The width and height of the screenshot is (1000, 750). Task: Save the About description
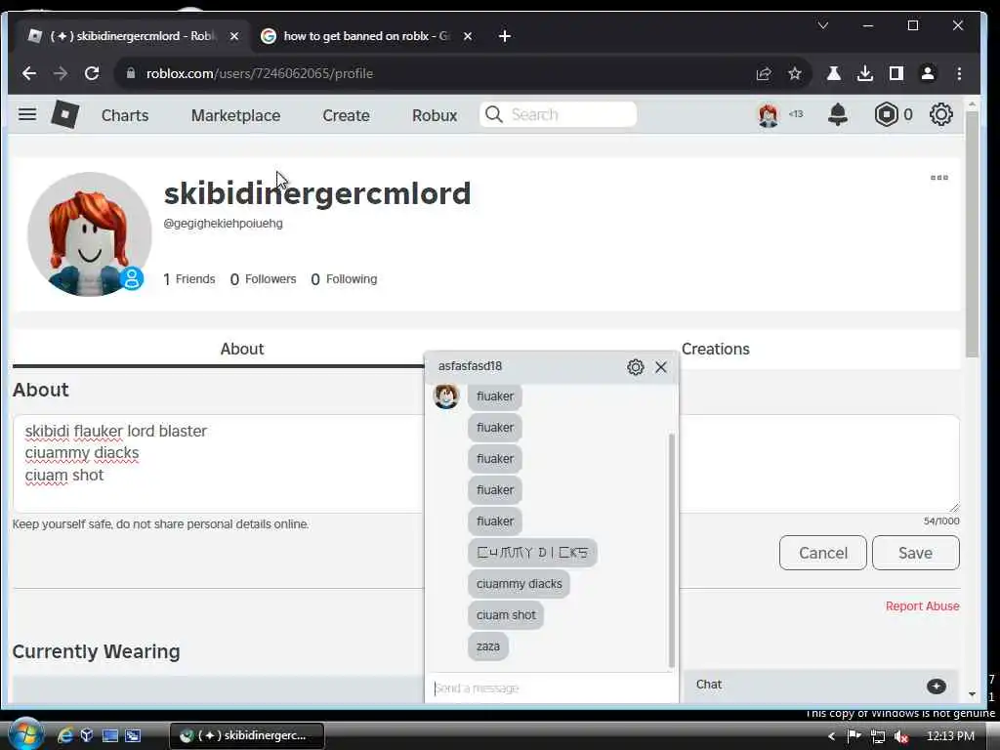coord(915,553)
